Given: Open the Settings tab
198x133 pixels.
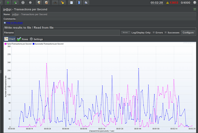Looking at the screenshot, I should coord(36,39).
